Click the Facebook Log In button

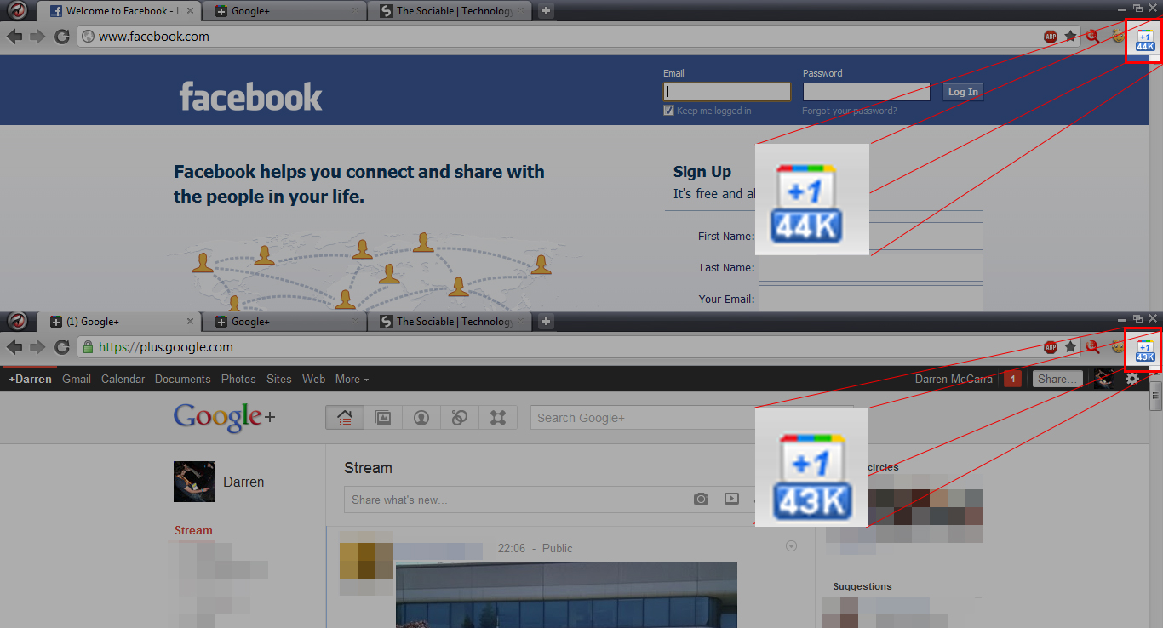[x=963, y=92]
